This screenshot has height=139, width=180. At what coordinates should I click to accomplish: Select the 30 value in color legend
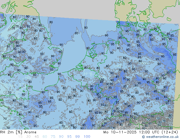[28, 137]
